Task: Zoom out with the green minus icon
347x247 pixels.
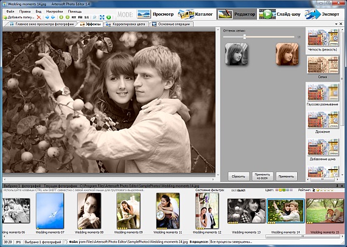Action: (x=68, y=17)
